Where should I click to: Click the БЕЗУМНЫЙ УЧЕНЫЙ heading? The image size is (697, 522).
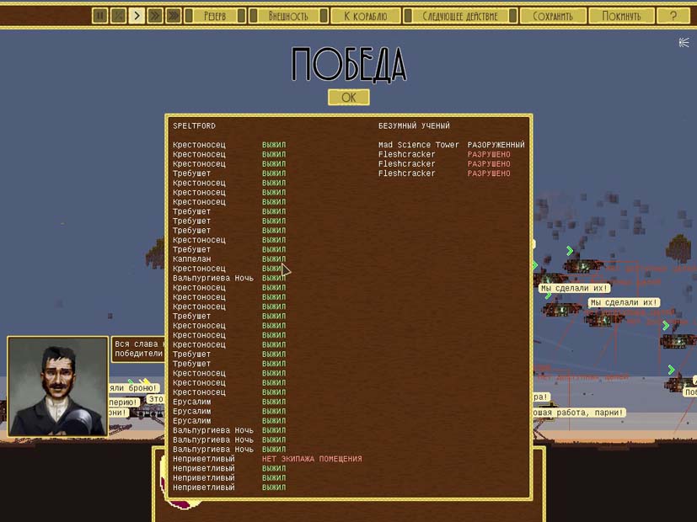pyautogui.click(x=414, y=125)
